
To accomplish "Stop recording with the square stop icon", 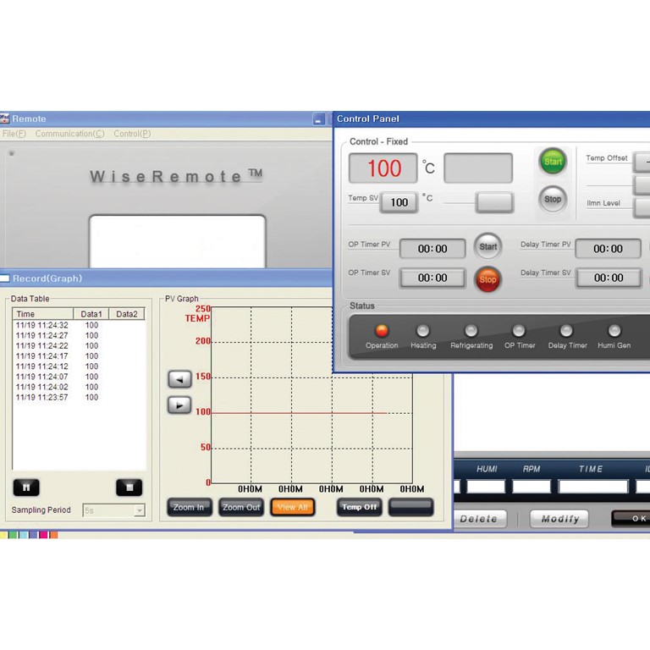I will coord(129,487).
